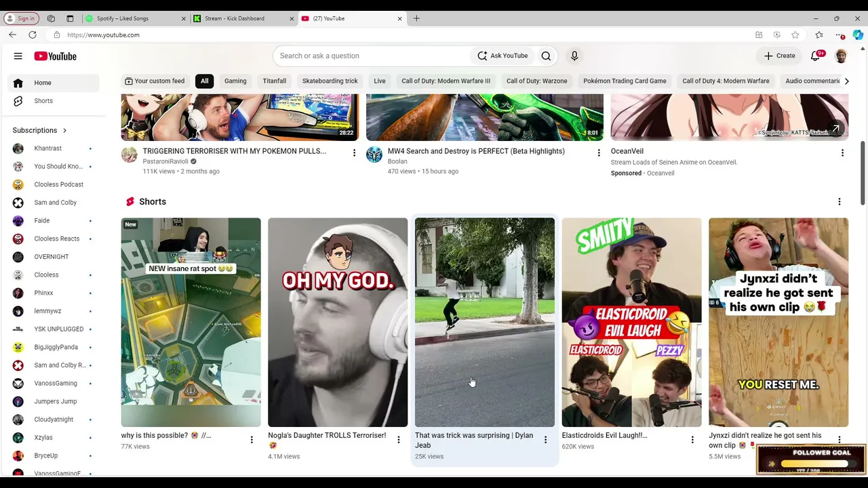Open options for the OceanVeil ad
Image resolution: width=868 pixels, height=488 pixels.
point(842,153)
